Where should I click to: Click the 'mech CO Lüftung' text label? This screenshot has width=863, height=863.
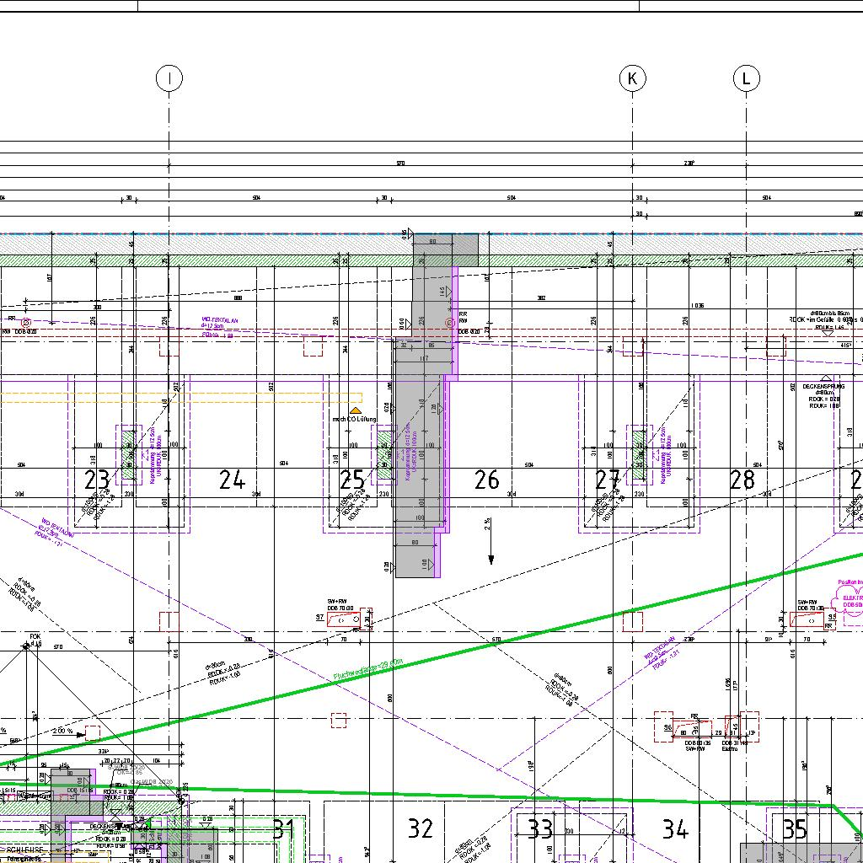pyautogui.click(x=354, y=419)
